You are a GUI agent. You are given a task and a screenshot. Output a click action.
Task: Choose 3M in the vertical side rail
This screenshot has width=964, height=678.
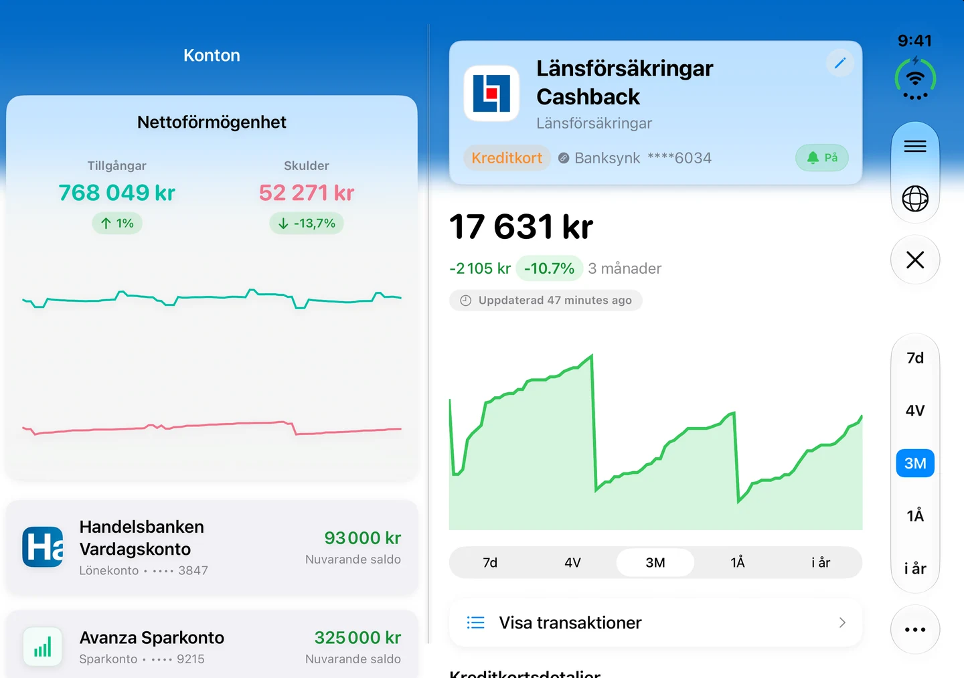tap(915, 463)
